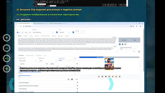This screenshot has height=93, width=165.
Task: Go to previous page with left chevron arrow
Action: pos(12,84)
